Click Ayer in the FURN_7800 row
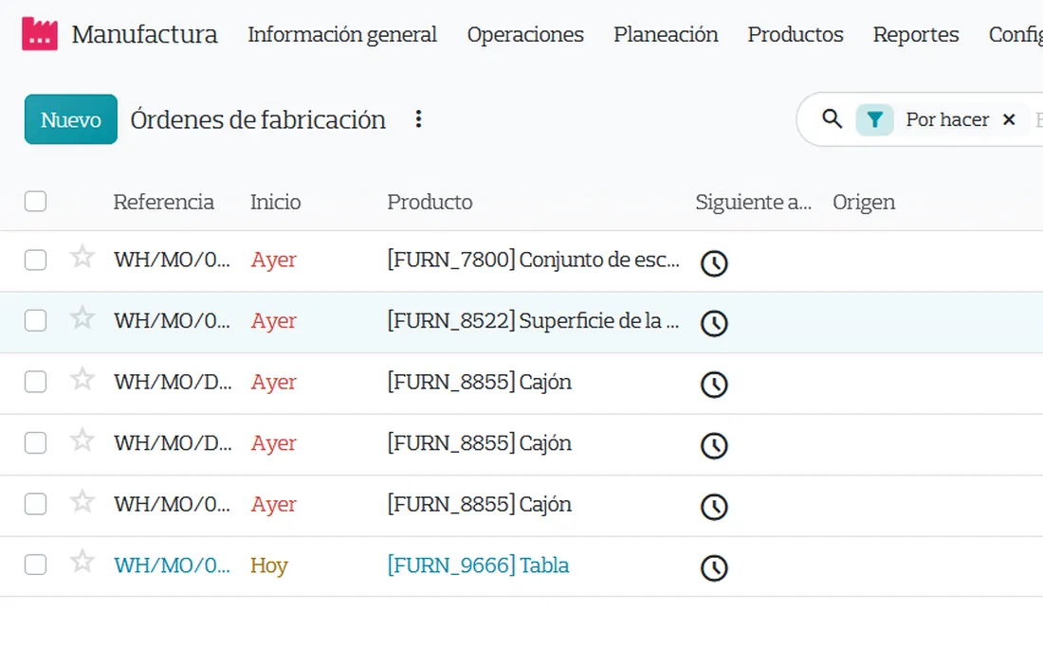1043x663 pixels. [273, 260]
